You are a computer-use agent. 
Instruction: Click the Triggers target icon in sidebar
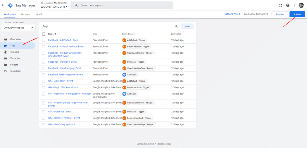coord(6,52)
